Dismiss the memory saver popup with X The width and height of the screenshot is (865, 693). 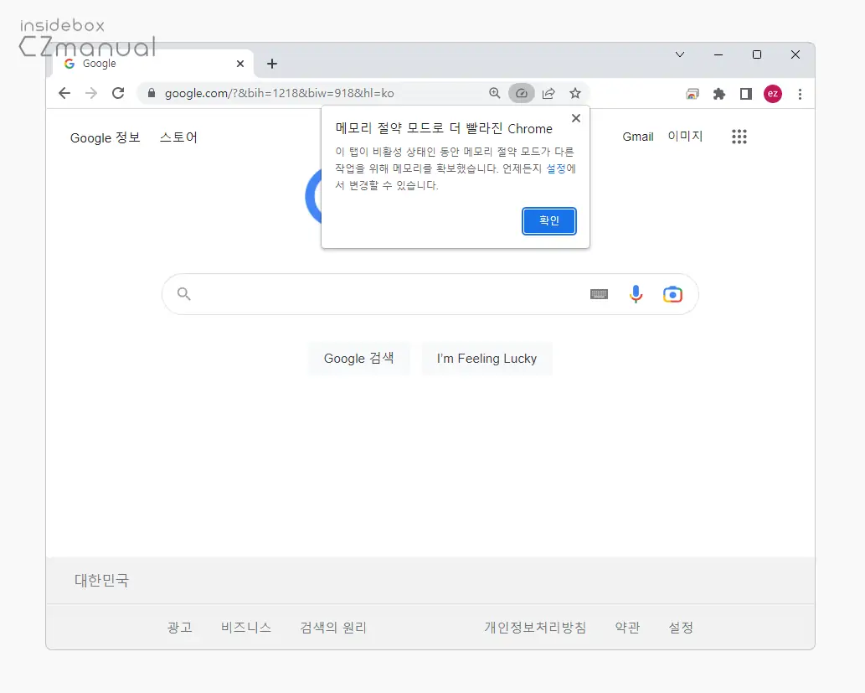(576, 118)
